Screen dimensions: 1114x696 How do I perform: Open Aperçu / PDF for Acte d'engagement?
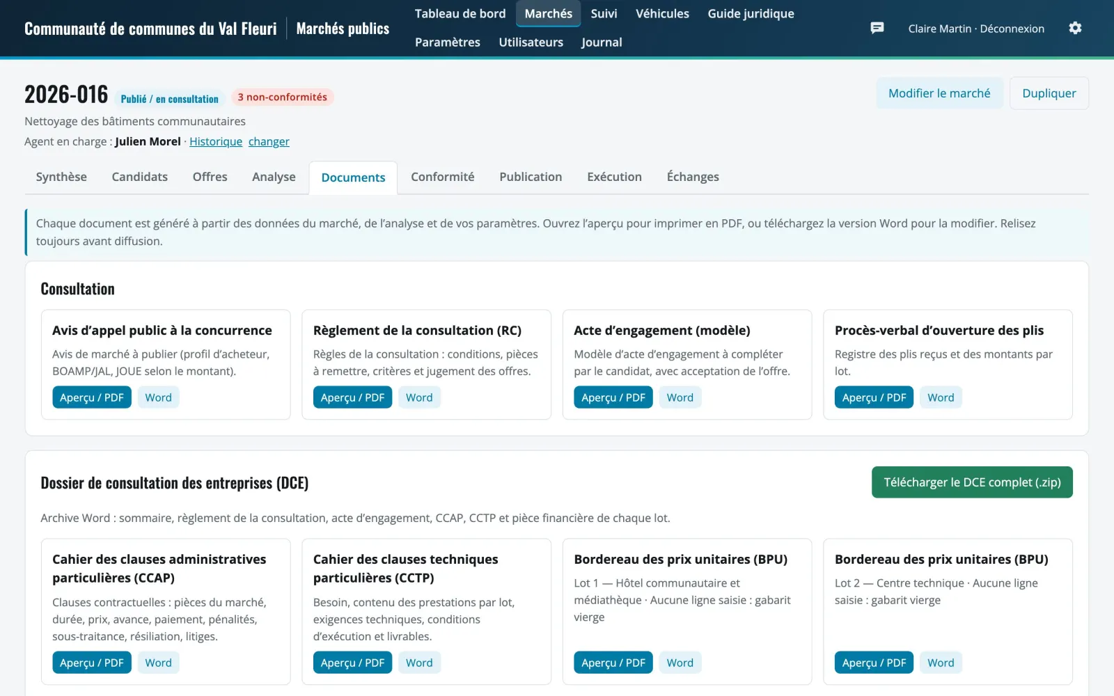613,397
